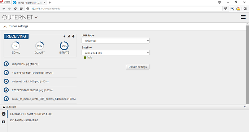Open the hamburger menu at top right
This screenshot has height=132, width=249.
pos(243,17)
